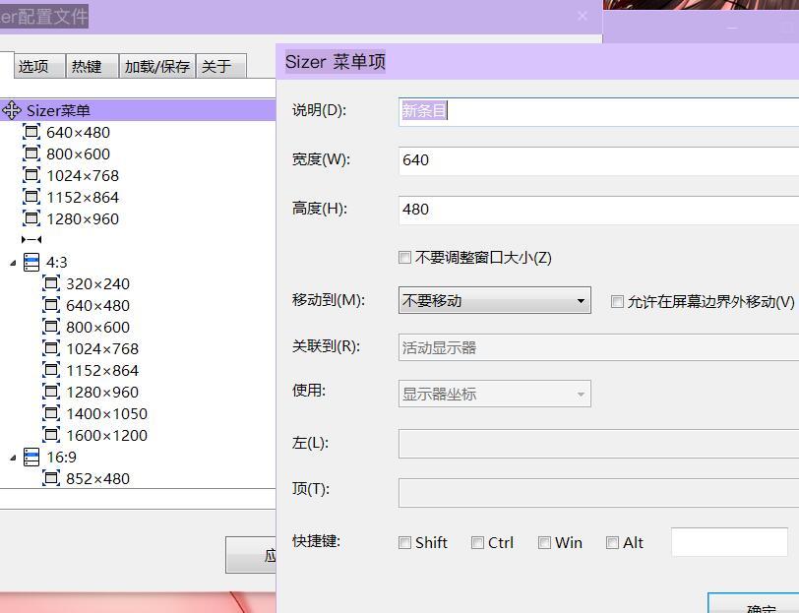Select the 16:9 group label
799x613 pixels.
(61, 458)
